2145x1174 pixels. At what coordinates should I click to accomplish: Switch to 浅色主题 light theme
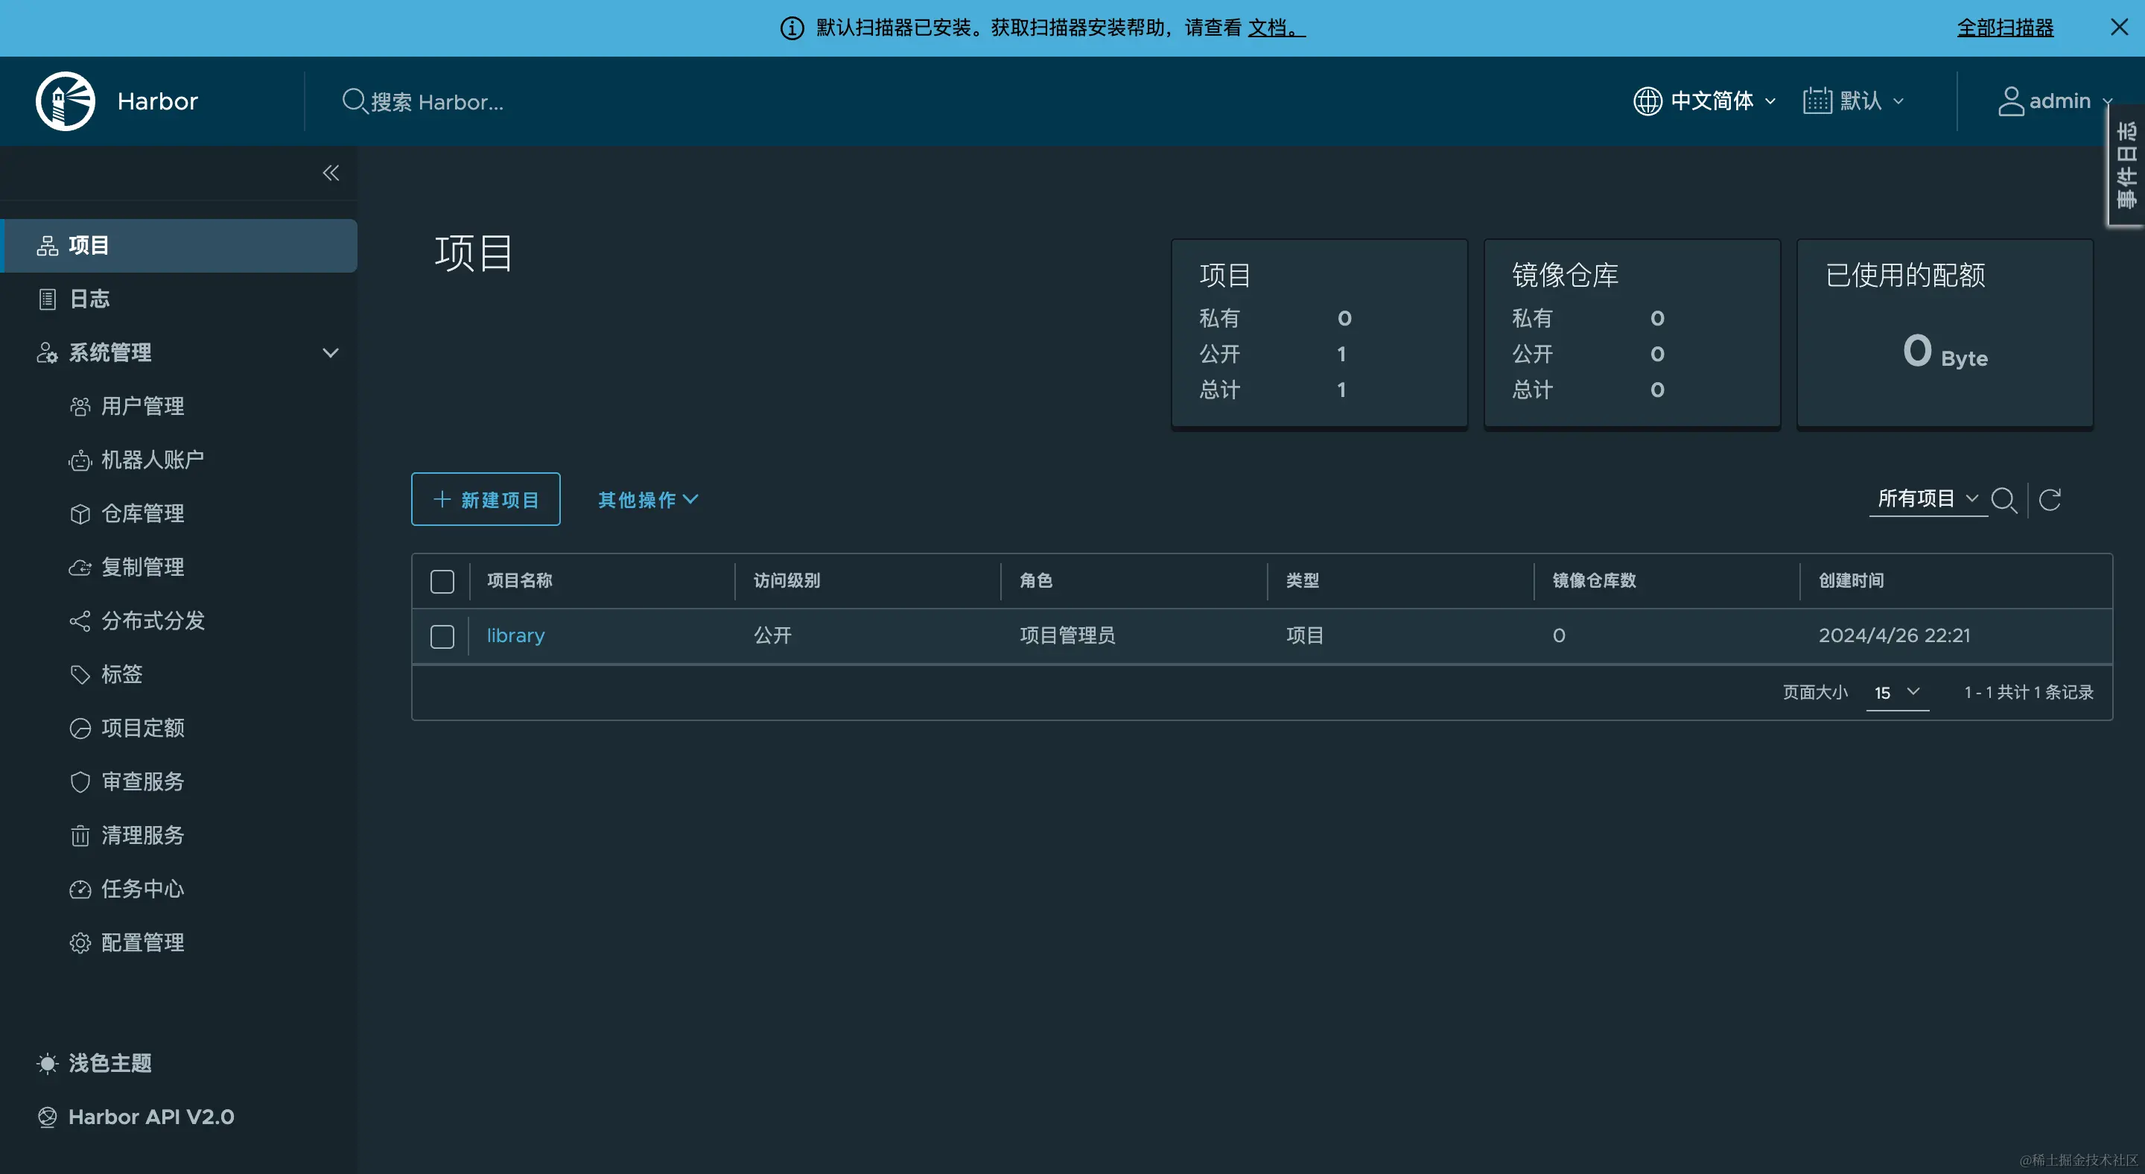(108, 1062)
